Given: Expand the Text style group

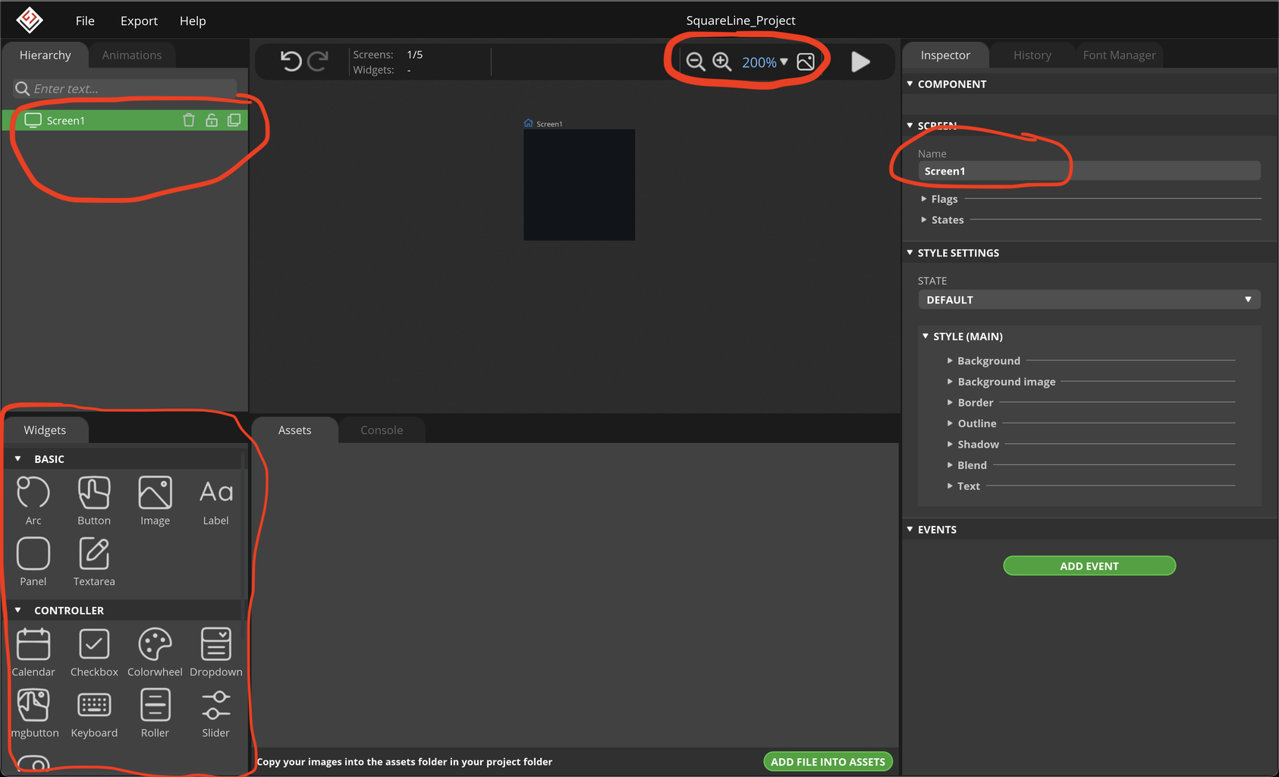Looking at the screenshot, I should pyautogui.click(x=949, y=486).
